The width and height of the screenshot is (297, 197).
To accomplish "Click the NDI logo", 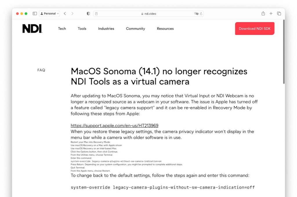I will point(32,28).
